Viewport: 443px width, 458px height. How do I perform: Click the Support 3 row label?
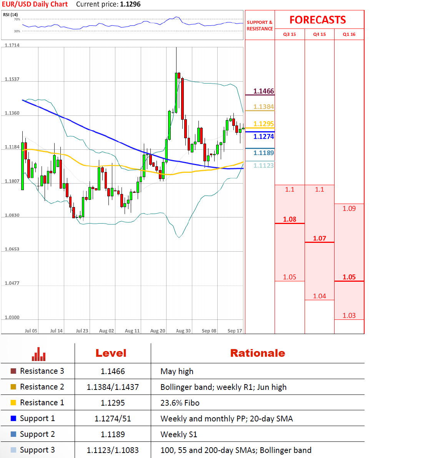pyautogui.click(x=37, y=450)
